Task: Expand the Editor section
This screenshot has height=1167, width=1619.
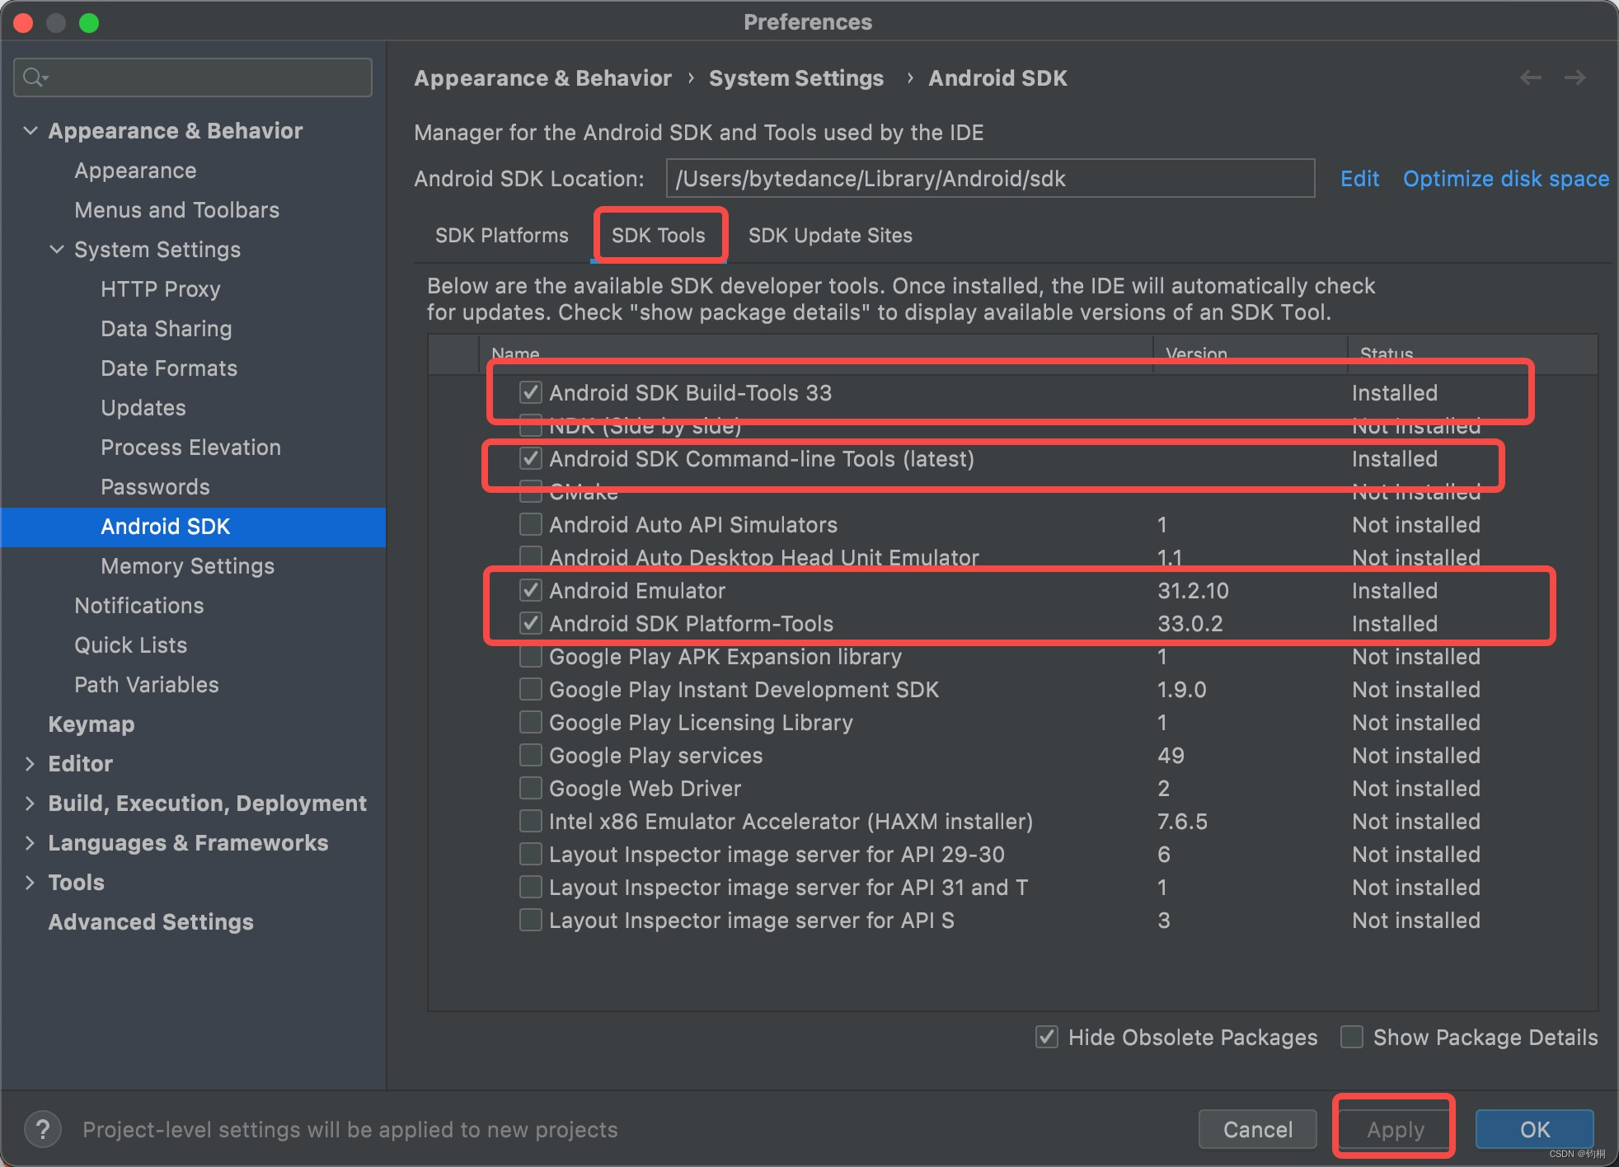Action: click(x=31, y=763)
